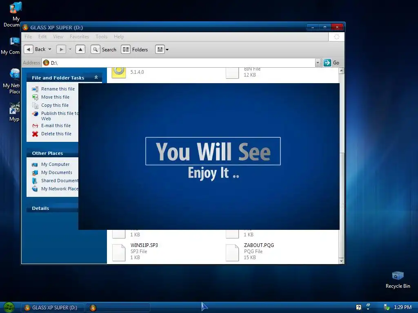
Task: Click Rename this file
Action: point(58,89)
